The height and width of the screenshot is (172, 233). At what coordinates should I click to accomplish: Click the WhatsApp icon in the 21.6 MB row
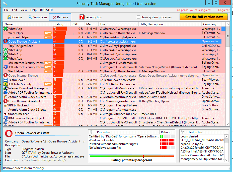pyautogui.click(x=6, y=29)
